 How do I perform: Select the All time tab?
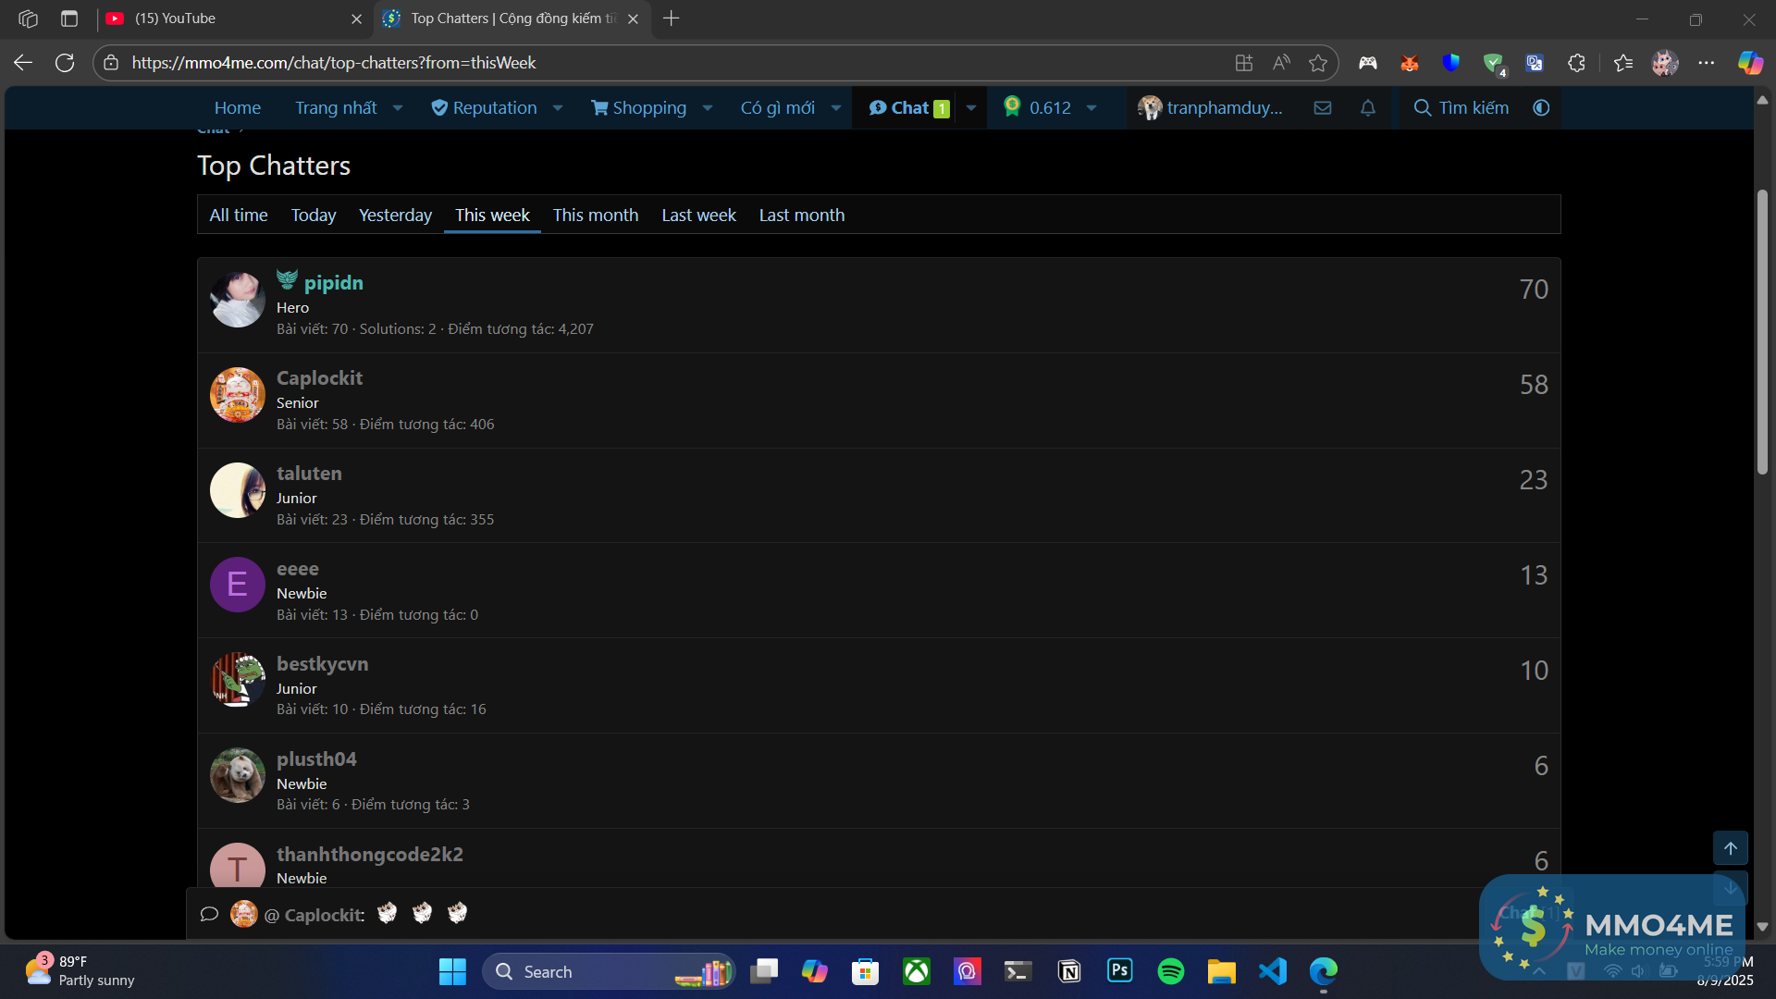239,216
